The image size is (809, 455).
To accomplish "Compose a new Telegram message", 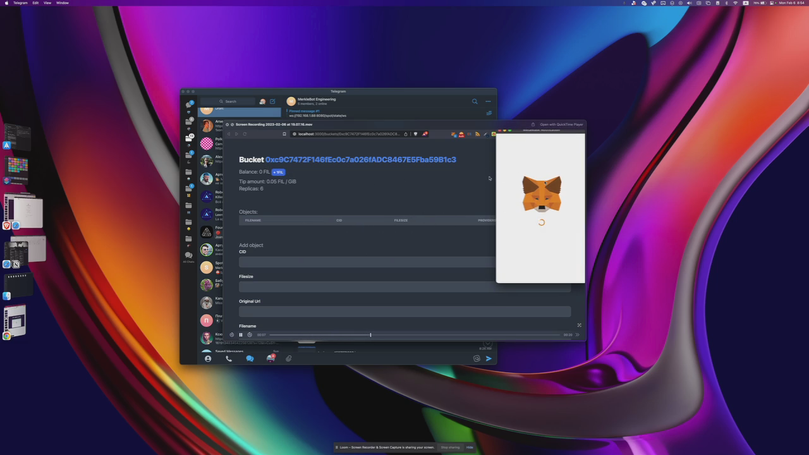I will click(x=272, y=101).
